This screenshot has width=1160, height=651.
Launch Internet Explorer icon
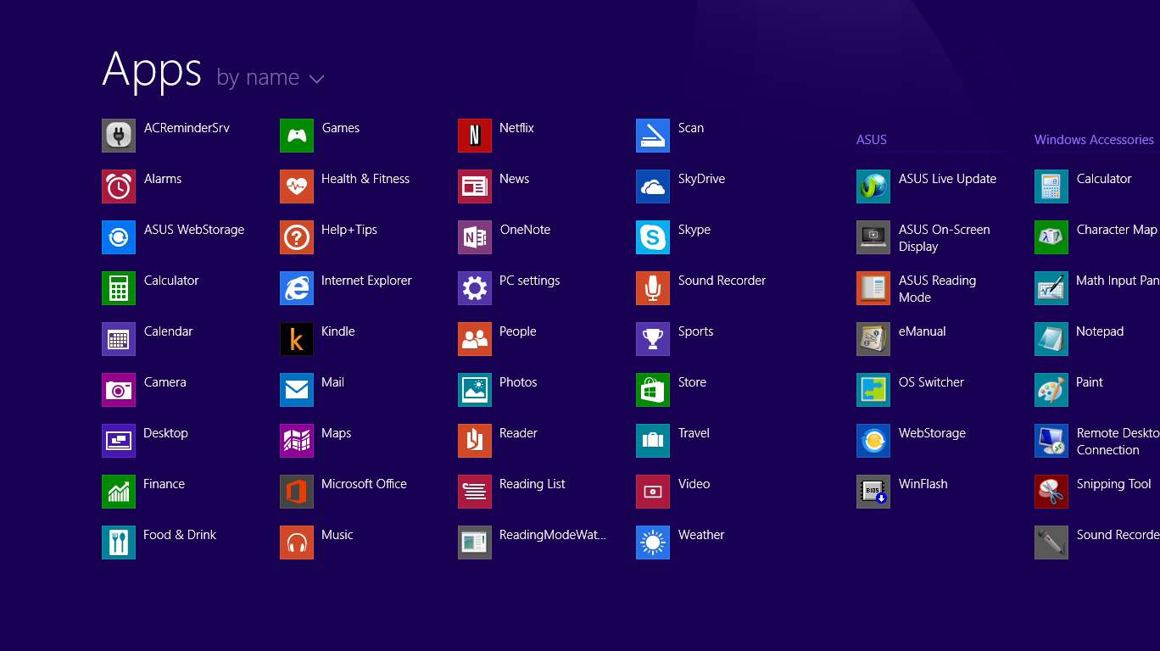click(297, 288)
